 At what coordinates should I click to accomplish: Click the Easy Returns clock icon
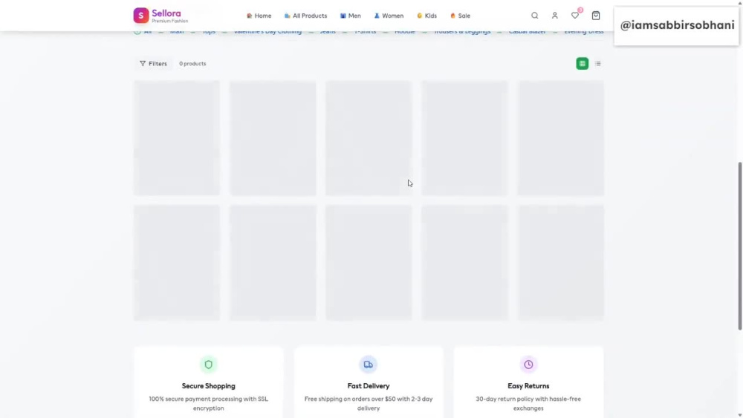click(528, 365)
